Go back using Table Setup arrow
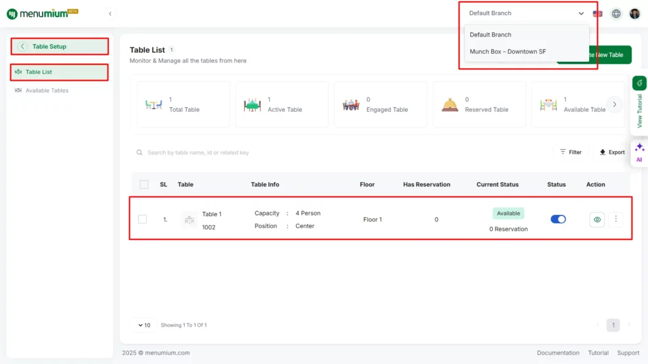Viewport: 648px width, 364px height. 23,46
